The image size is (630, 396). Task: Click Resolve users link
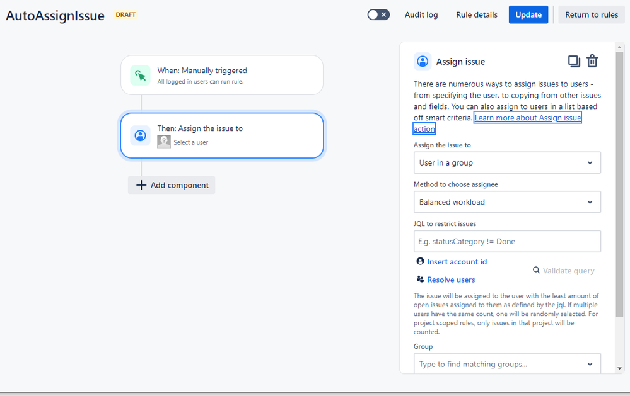tap(451, 280)
